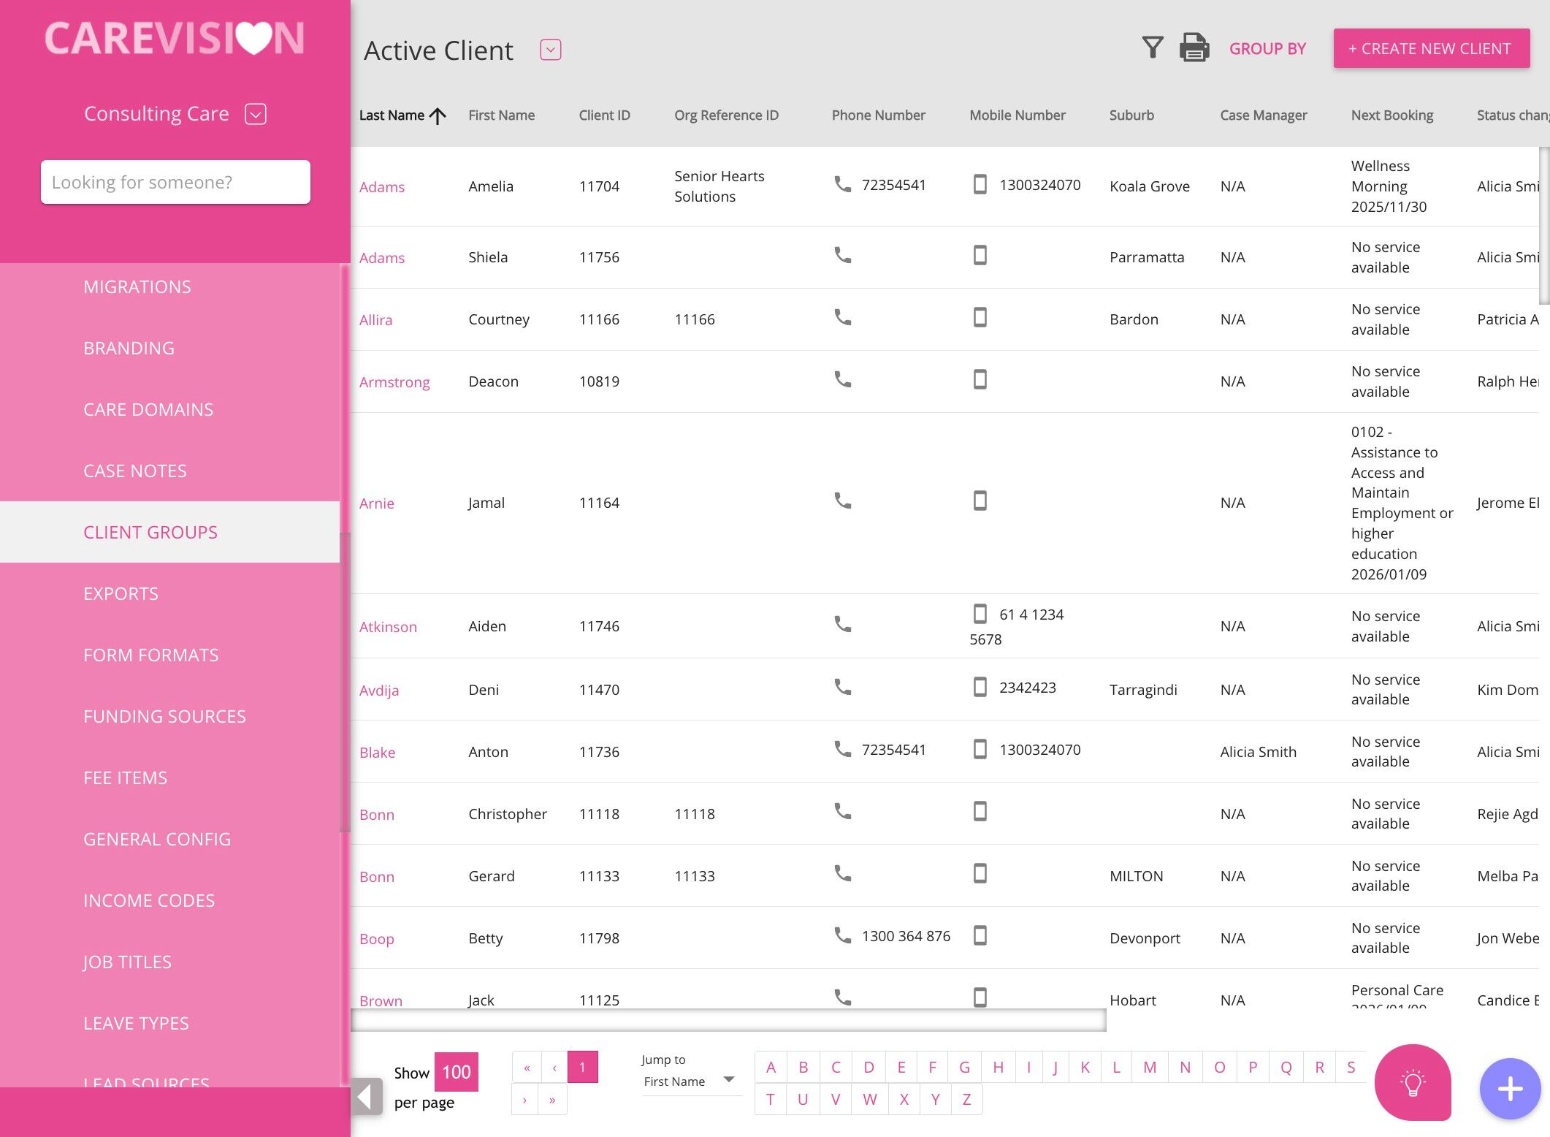Image resolution: width=1550 pixels, height=1137 pixels.
Task: Click the Looking for someone search field
Action: point(175,182)
